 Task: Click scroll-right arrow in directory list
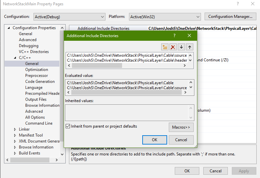[184, 66]
